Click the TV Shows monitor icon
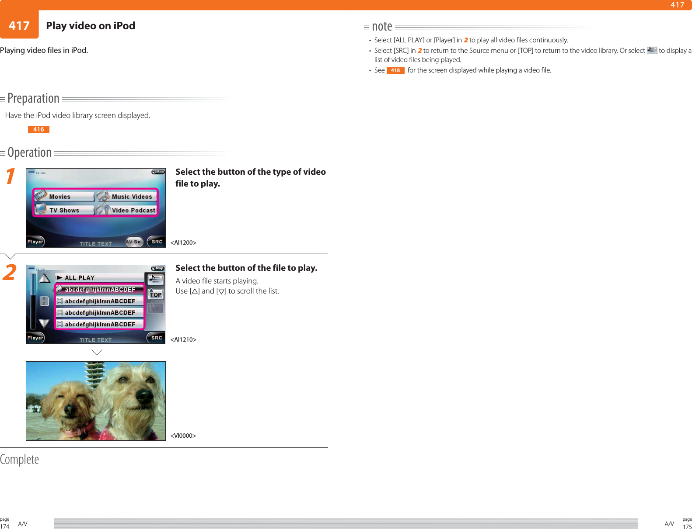The width and height of the screenshot is (692, 529). pos(41,209)
